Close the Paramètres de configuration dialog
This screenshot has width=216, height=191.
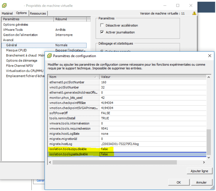210,56
